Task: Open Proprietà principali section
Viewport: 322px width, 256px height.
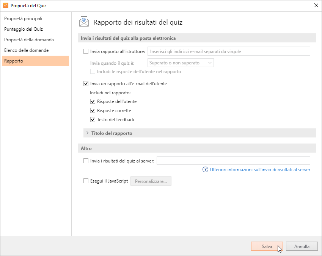Action: tap(23, 19)
